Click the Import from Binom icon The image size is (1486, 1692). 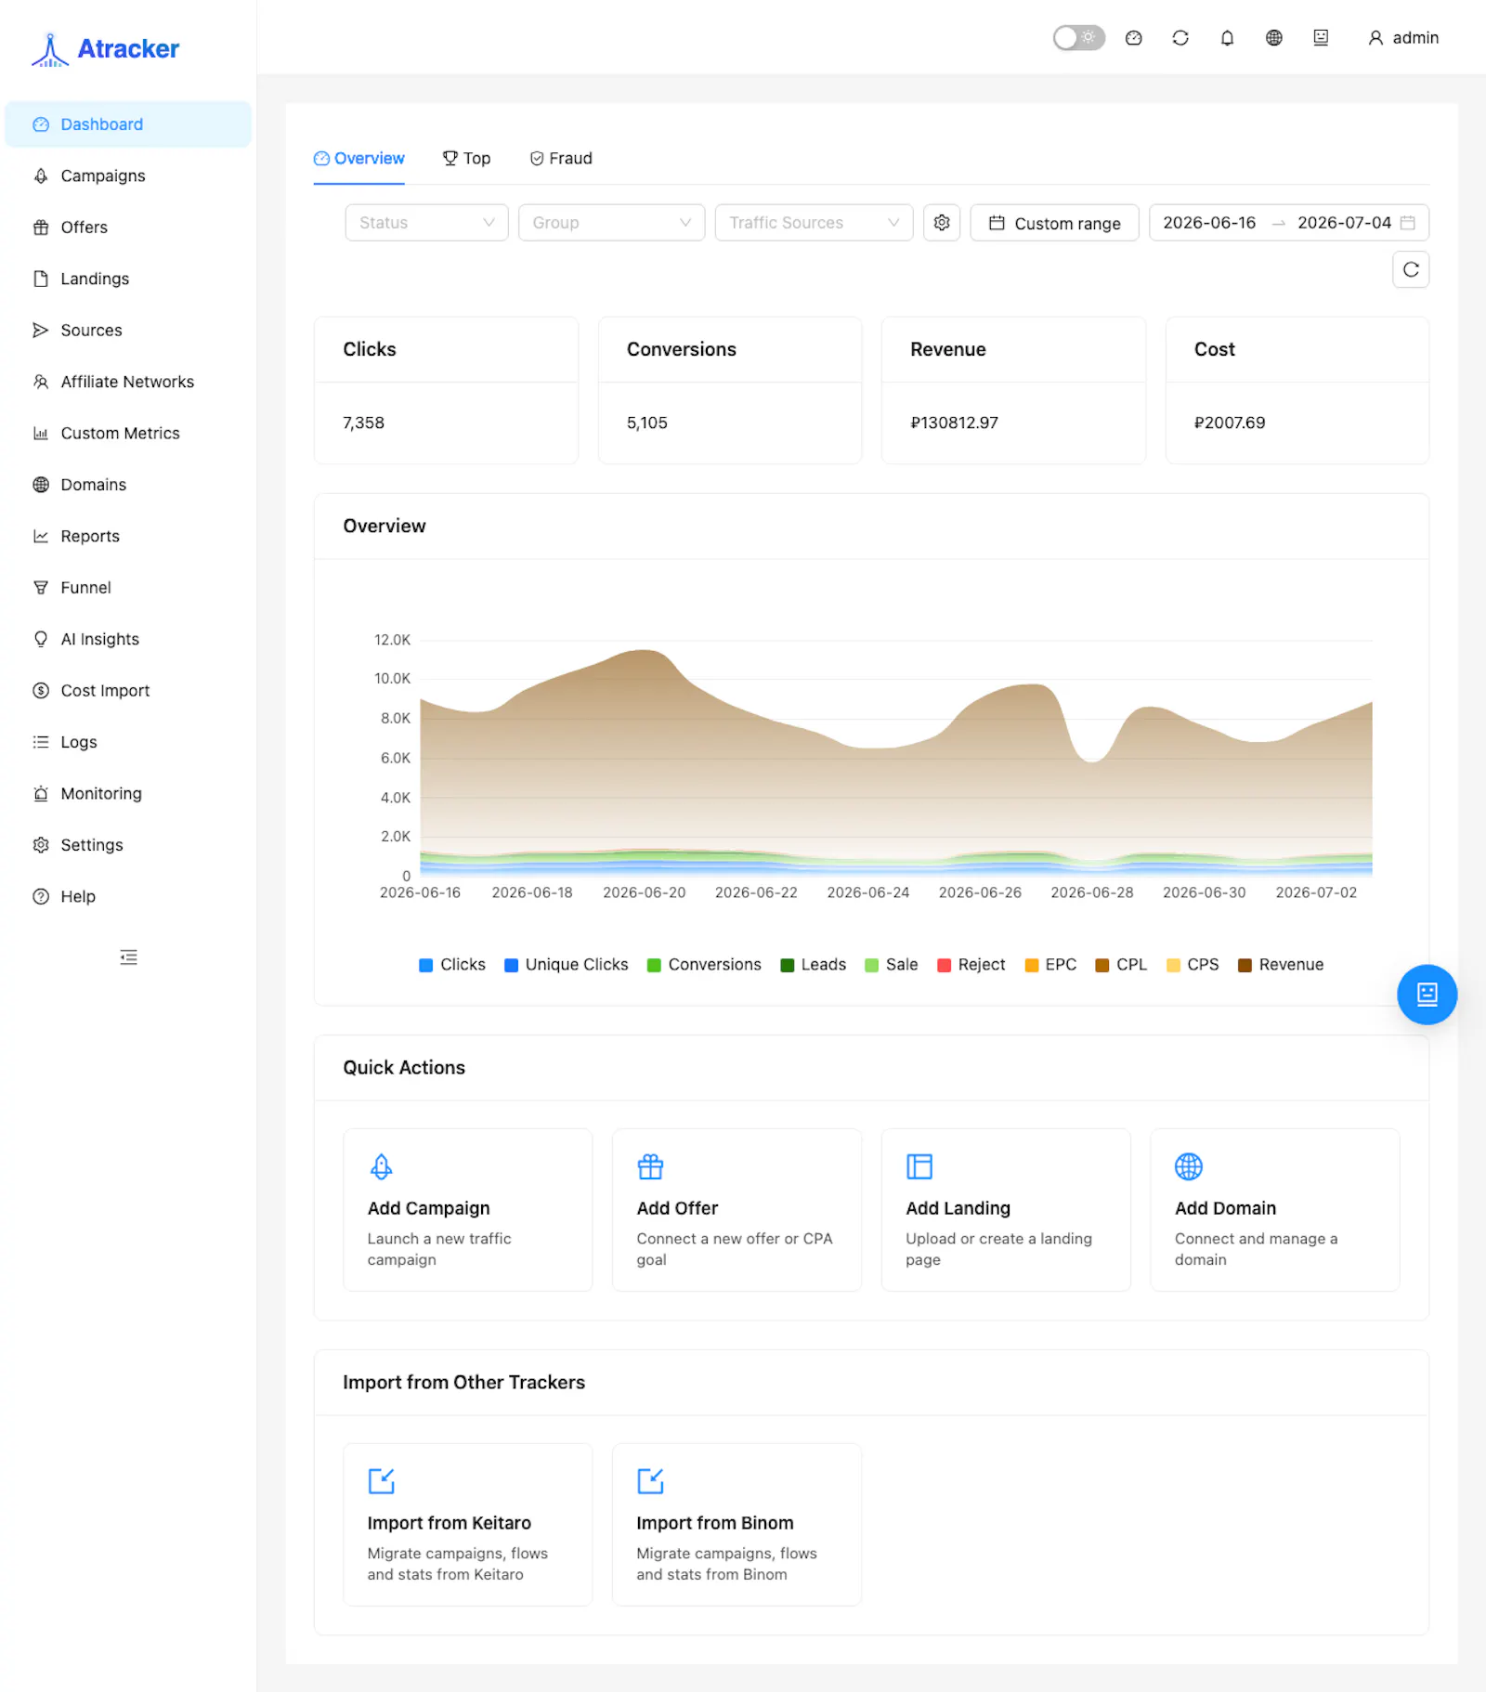point(651,1481)
